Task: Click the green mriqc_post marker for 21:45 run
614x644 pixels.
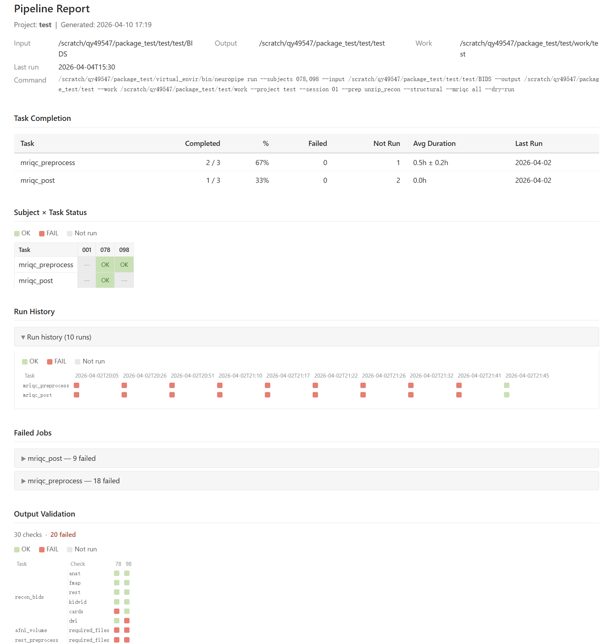Action: tap(507, 395)
